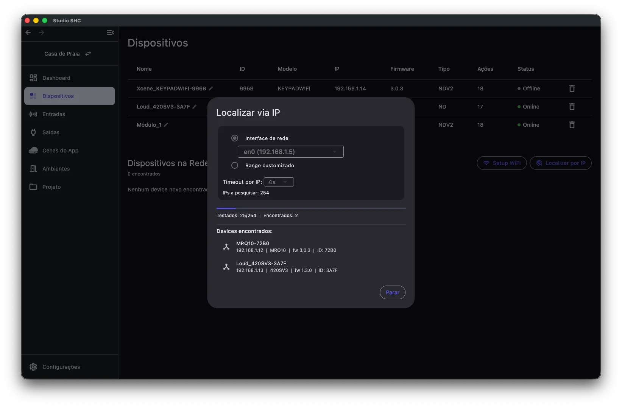The height and width of the screenshot is (407, 622).
Task: Open Cenas do App in sidebar
Action: tap(70, 151)
